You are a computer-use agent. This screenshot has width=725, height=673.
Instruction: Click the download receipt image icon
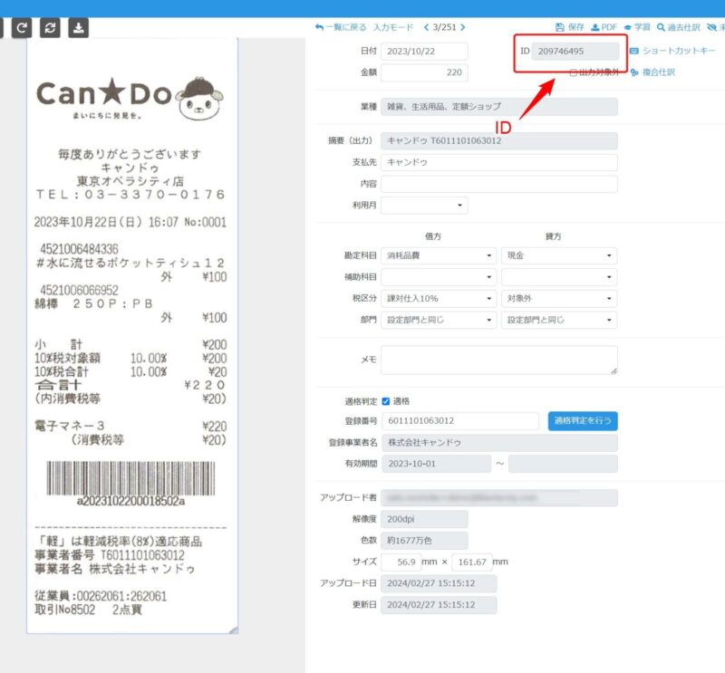(x=78, y=27)
